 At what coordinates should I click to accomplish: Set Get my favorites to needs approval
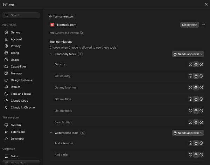(x=196, y=87)
